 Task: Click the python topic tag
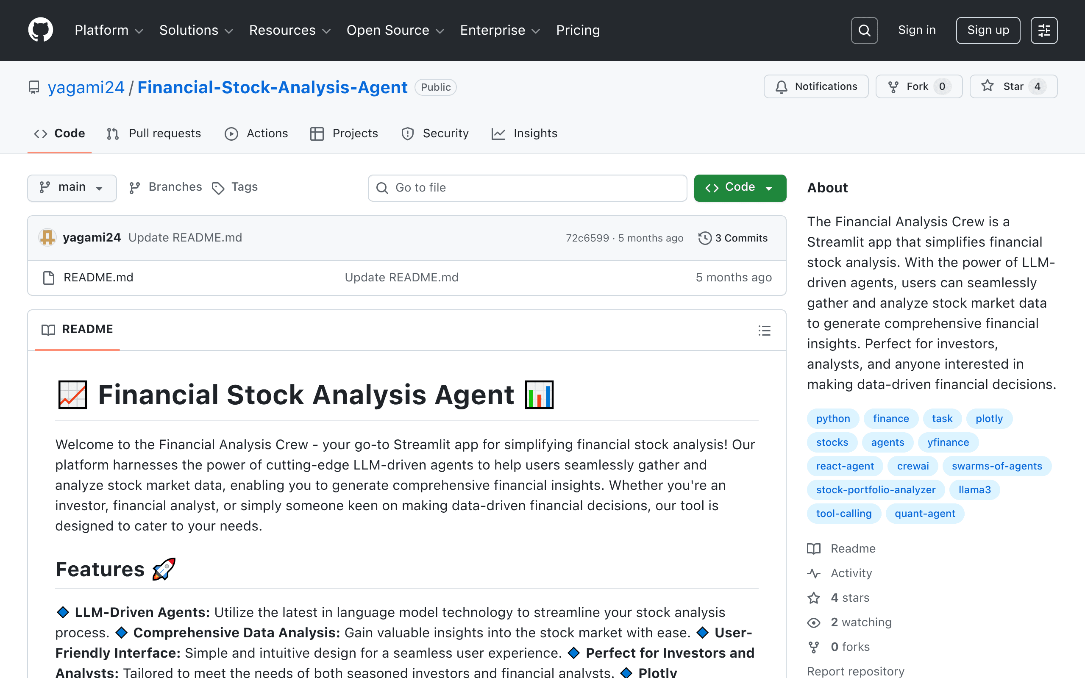pyautogui.click(x=832, y=418)
